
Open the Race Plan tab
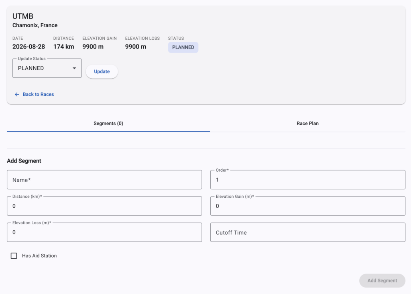click(307, 124)
